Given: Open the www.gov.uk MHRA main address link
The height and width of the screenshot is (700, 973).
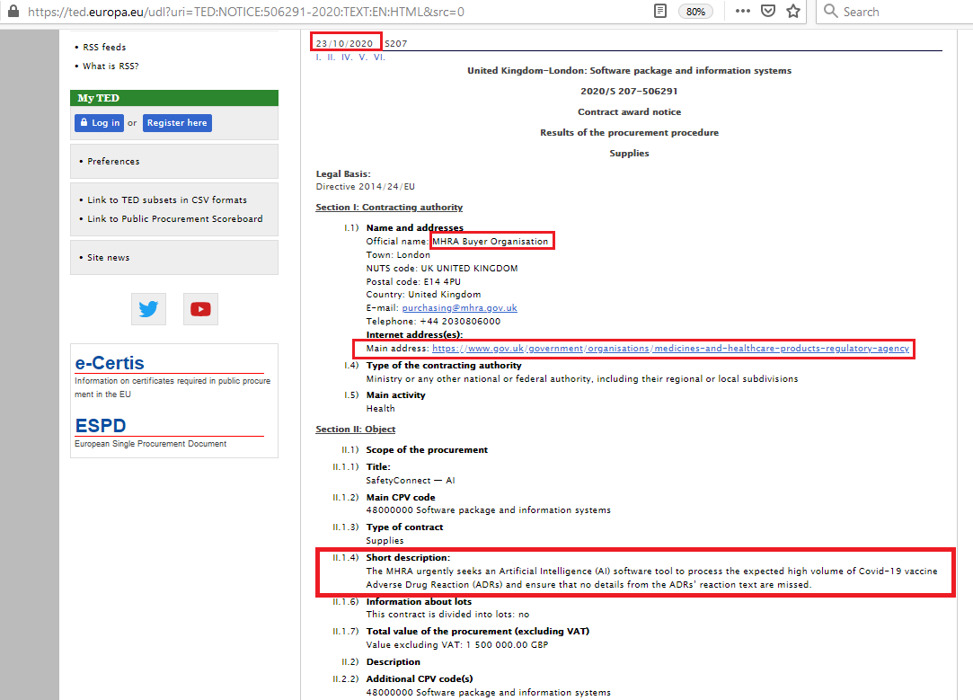Looking at the screenshot, I should (671, 348).
